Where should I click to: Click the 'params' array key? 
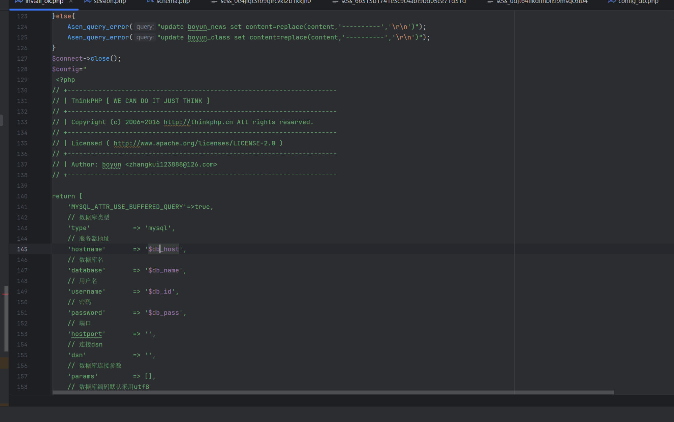click(x=83, y=376)
